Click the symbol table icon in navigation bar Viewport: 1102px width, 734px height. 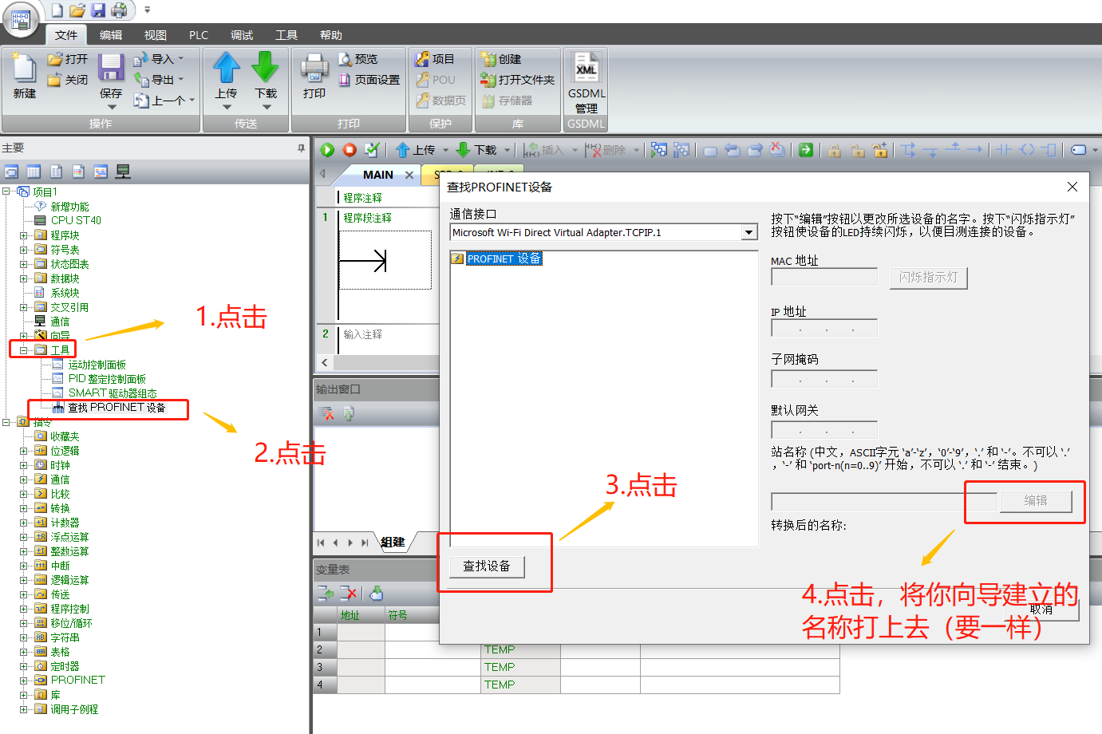click(x=34, y=172)
